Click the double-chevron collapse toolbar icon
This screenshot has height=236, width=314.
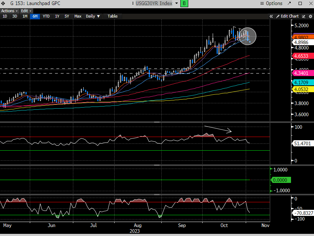tap(272, 16)
